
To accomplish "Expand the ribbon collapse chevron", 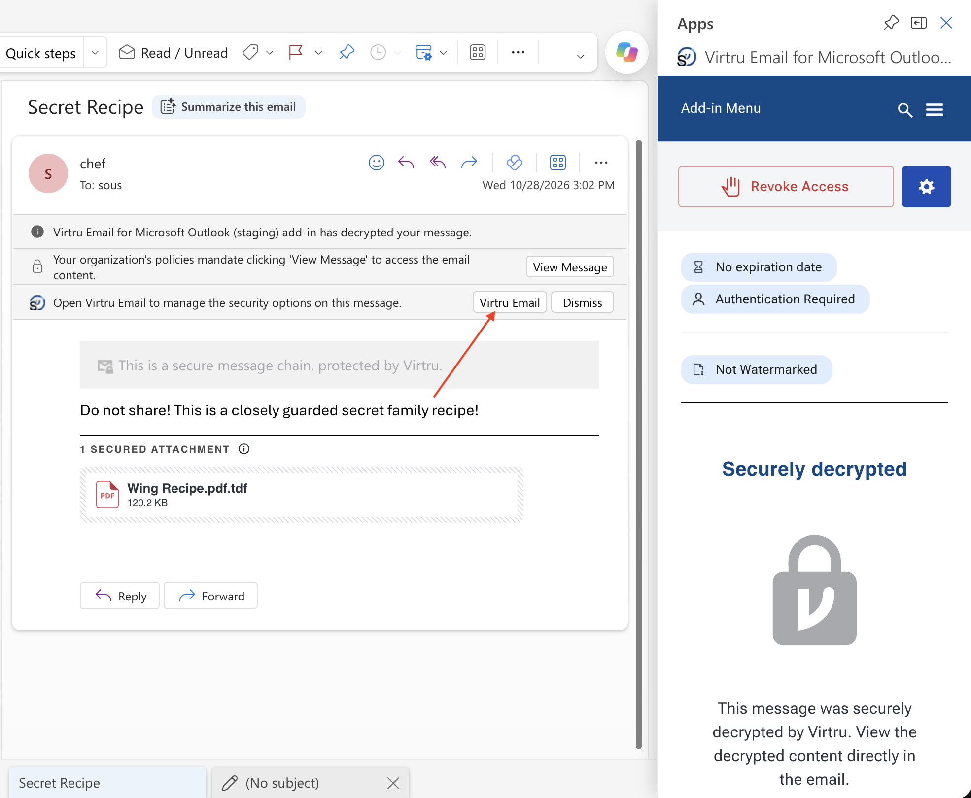I will tap(581, 56).
